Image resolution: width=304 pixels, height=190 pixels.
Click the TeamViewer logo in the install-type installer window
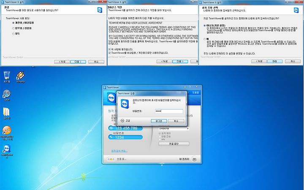(x=296, y=10)
